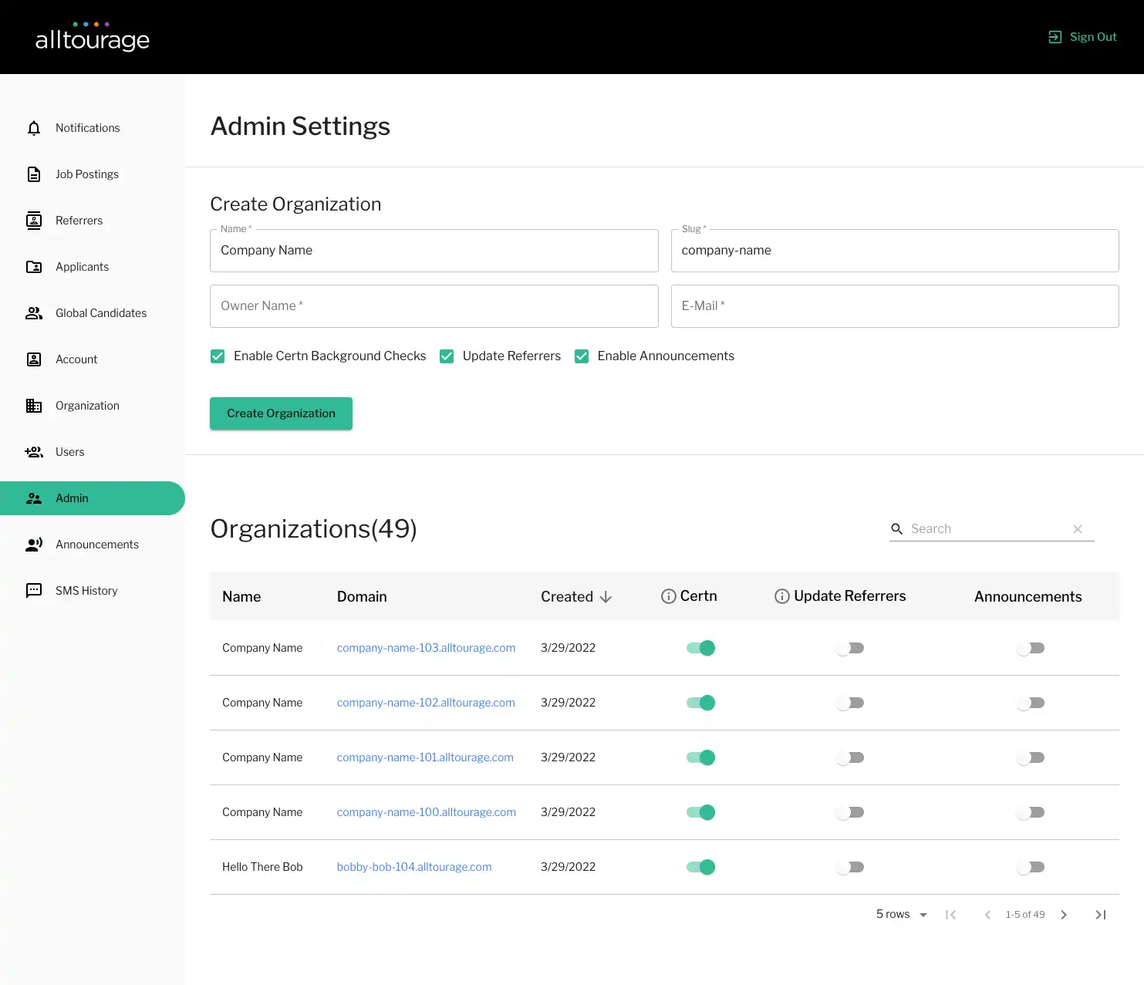Toggle Update Referrers for company-name-101
This screenshot has width=1144, height=985.
click(x=850, y=757)
